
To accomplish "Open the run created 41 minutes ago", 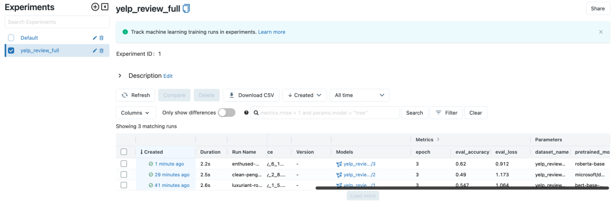I will (172, 185).
